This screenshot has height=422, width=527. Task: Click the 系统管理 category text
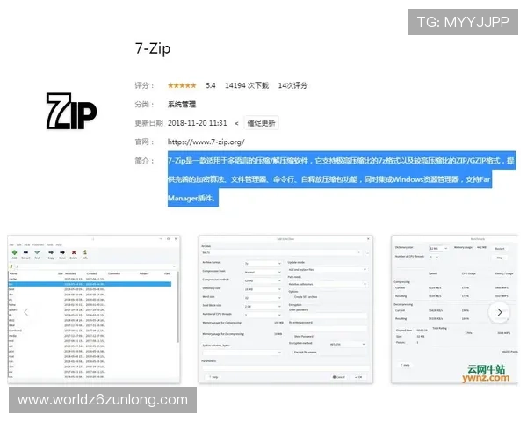pos(182,105)
